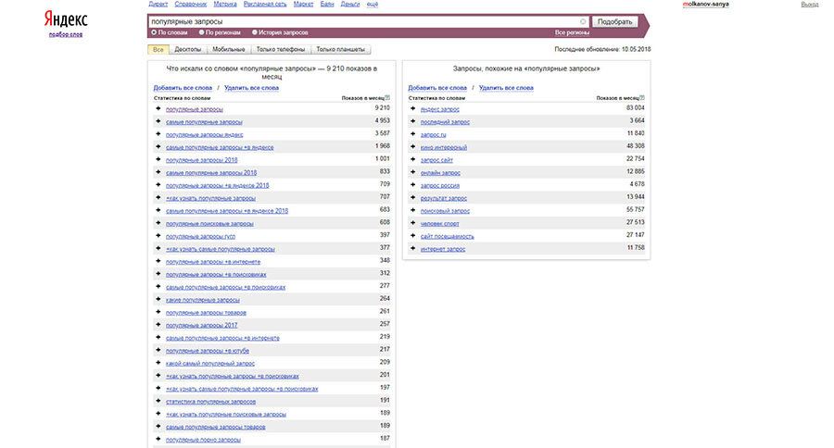Switch to the 'Только телефоны' tab
The height and width of the screenshot is (448, 834).
280,49
